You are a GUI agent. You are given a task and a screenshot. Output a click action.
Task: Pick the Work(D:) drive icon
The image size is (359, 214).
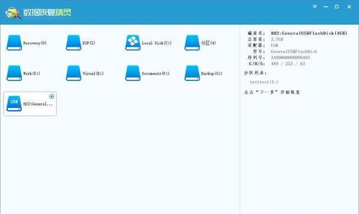(14, 73)
